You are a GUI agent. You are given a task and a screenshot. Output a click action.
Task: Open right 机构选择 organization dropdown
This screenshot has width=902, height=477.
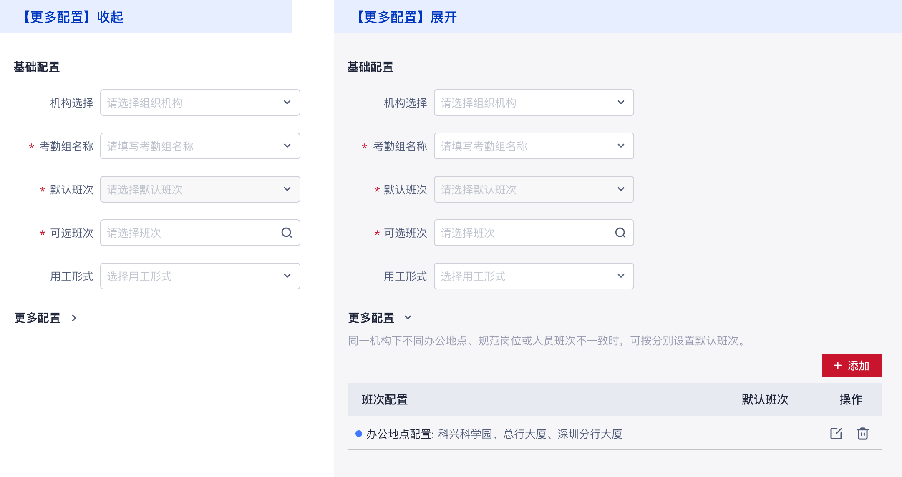[534, 103]
